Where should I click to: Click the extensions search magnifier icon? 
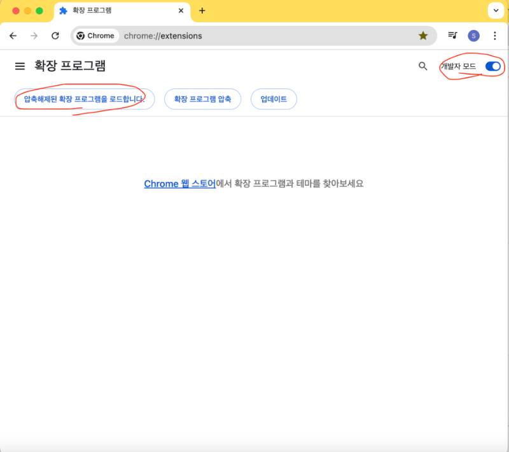pyautogui.click(x=422, y=66)
